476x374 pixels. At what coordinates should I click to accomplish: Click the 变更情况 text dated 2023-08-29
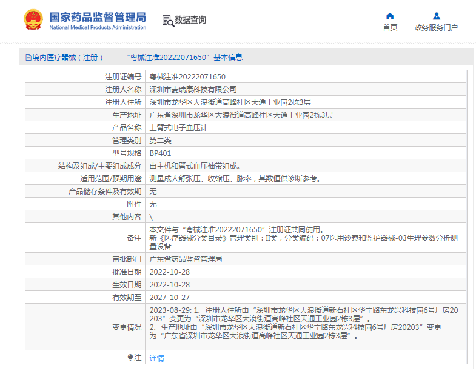[x=304, y=323]
